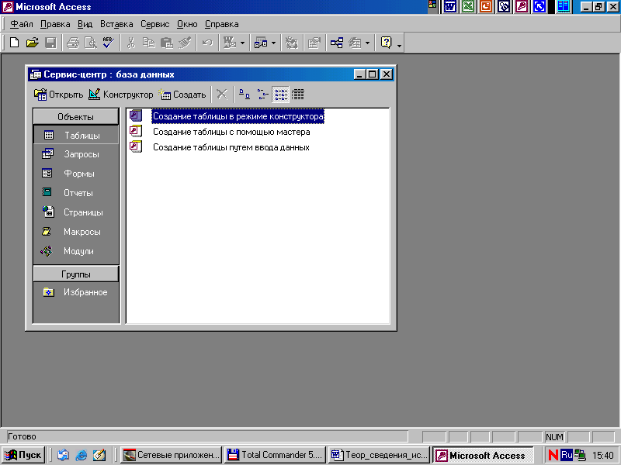Image resolution: width=621 pixels, height=465 pixels.
Task: Click the Office Links toolbar icon
Action: [230, 43]
